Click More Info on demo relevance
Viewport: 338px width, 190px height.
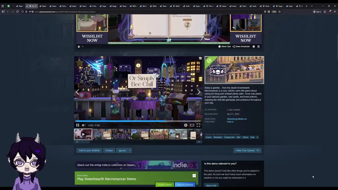211,186
